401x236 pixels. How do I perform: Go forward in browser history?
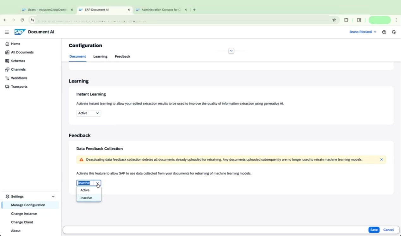(x=13, y=20)
